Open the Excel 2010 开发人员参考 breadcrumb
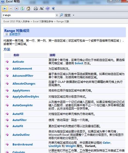This screenshot has width=128, height=153. point(17,21)
